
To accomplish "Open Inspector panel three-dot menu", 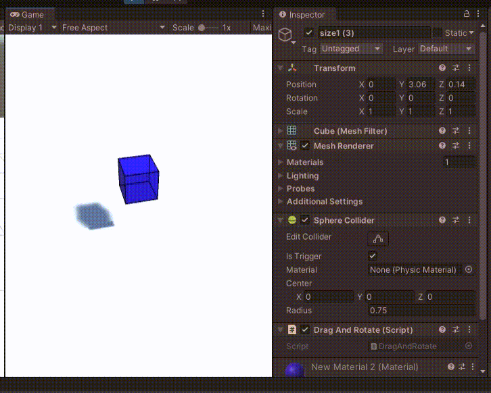I will click(x=478, y=14).
